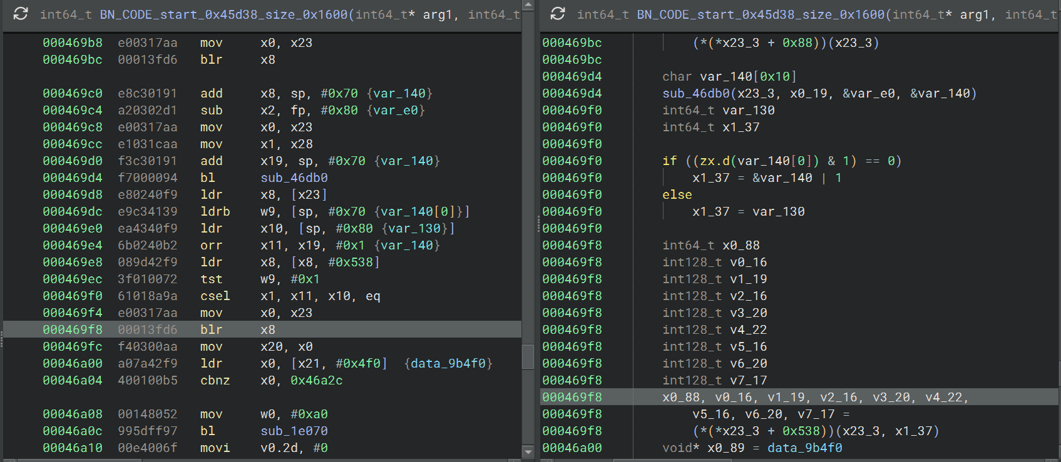Screen dimensions: 1061x462
Task: Select the highlighted blr x8 instruction at 000469f8
Action: click(x=211, y=330)
